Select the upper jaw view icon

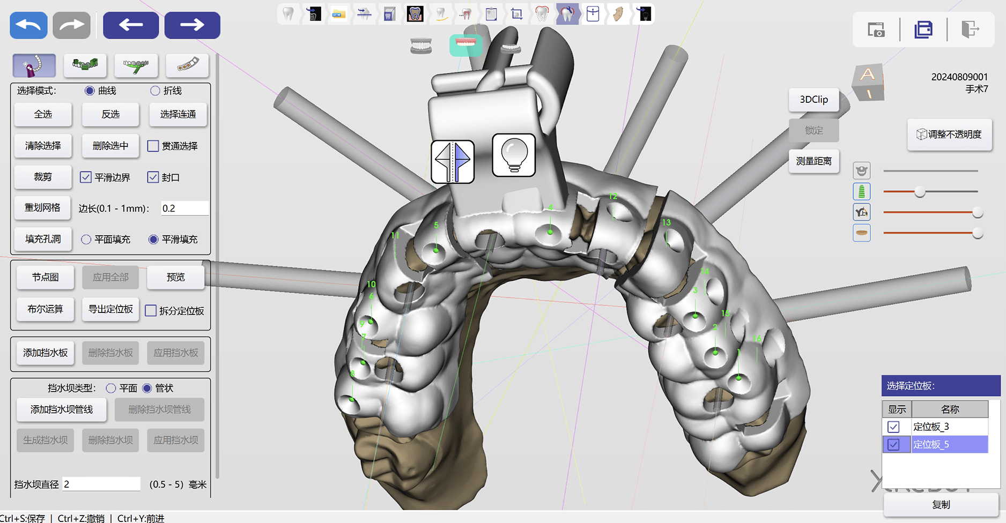(x=465, y=46)
